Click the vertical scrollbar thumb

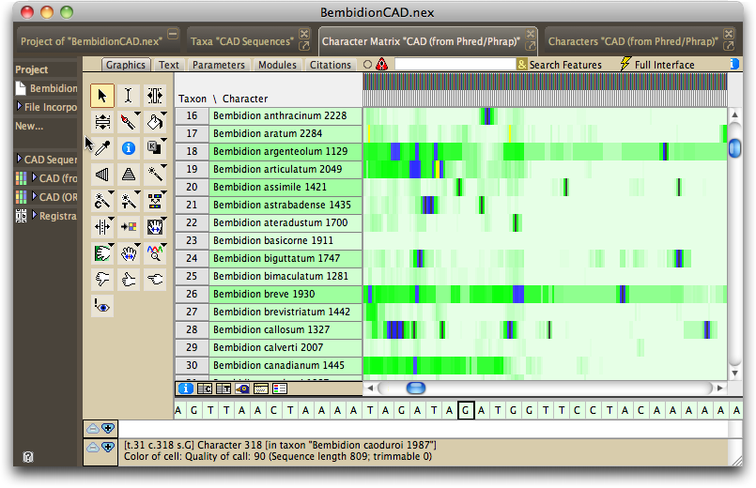tap(734, 148)
